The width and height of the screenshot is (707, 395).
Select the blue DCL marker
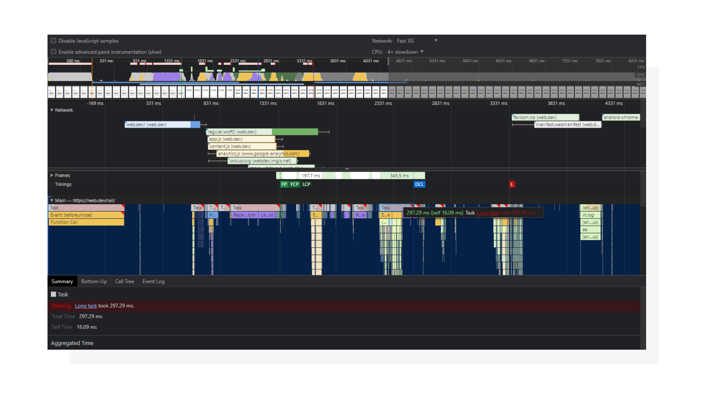point(419,184)
